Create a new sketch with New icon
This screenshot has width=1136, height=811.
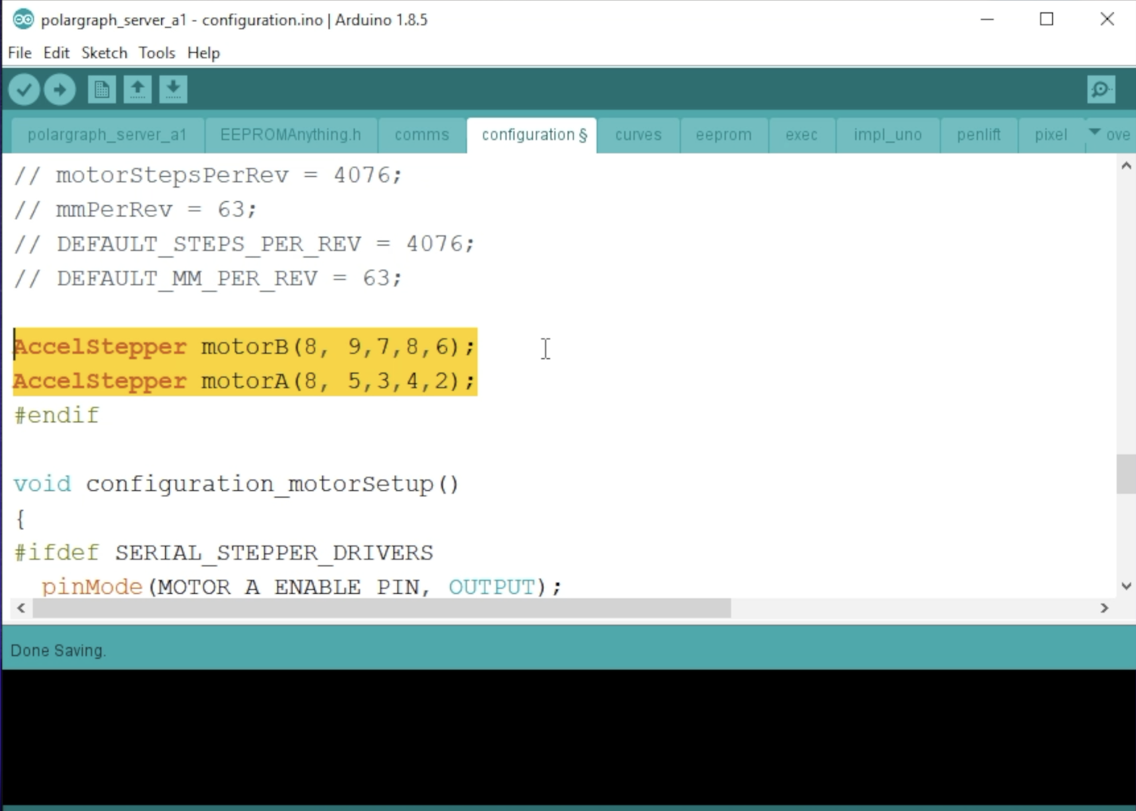(102, 89)
